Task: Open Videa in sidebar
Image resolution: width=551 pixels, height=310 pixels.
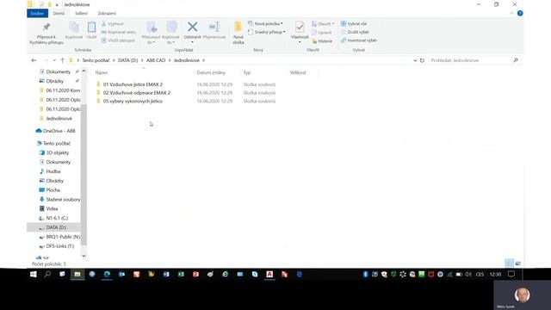Action: pyautogui.click(x=52, y=208)
